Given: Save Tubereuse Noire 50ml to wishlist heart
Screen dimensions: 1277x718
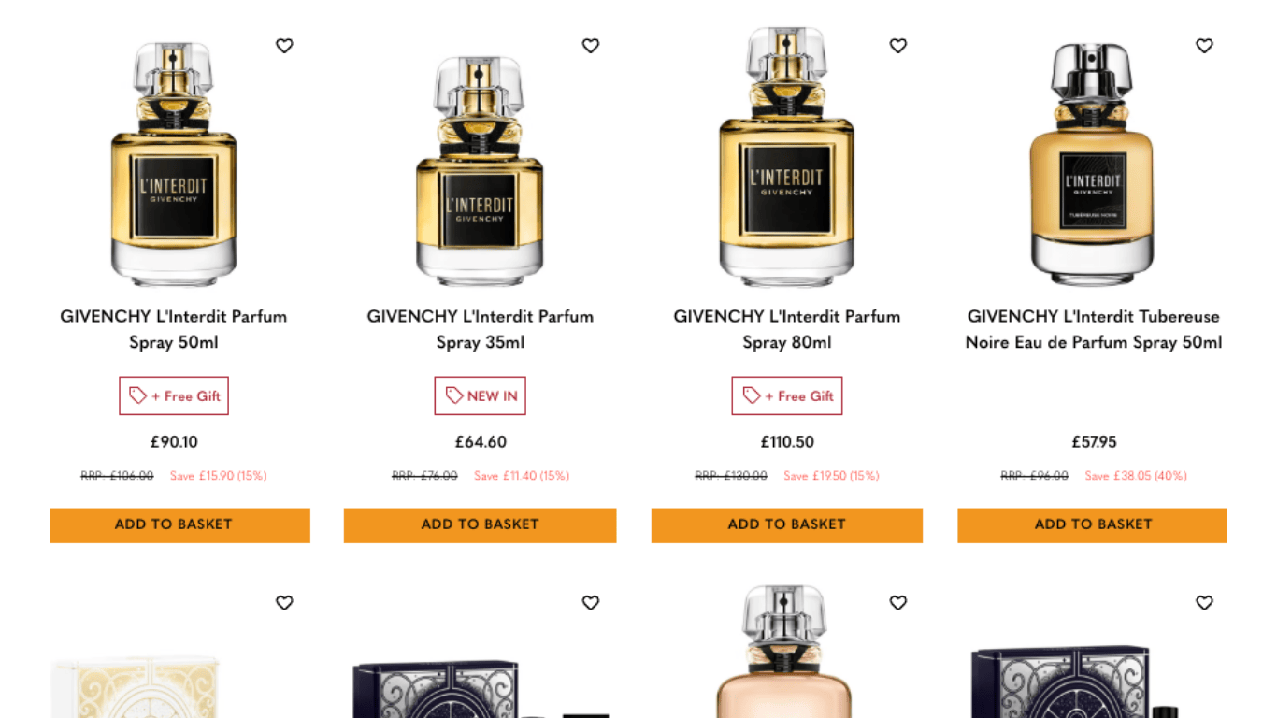Looking at the screenshot, I should (x=1204, y=45).
